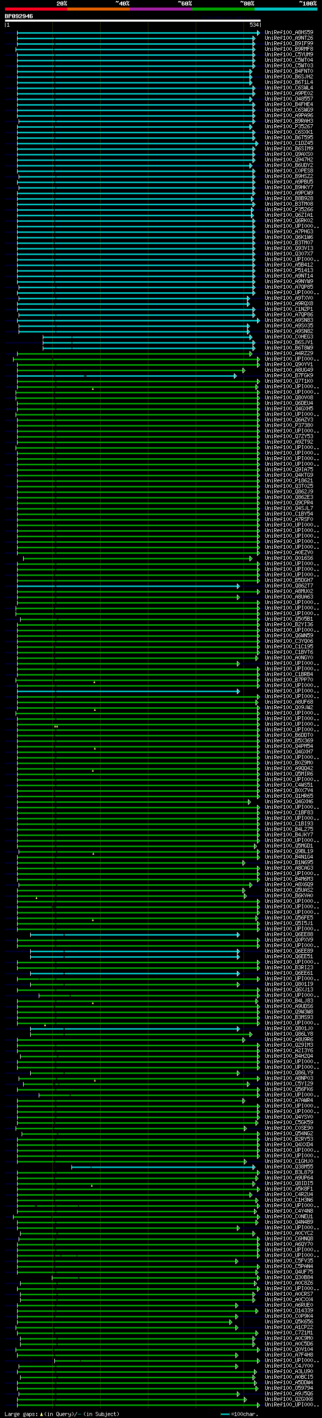
Task: Select label UniRef100_B6T8W9
Action: (289, 348)
